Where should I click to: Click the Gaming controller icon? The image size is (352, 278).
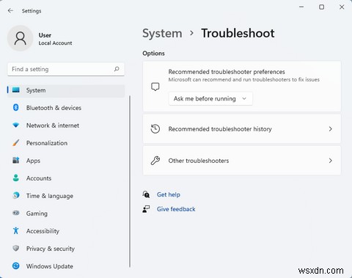pos(16,213)
